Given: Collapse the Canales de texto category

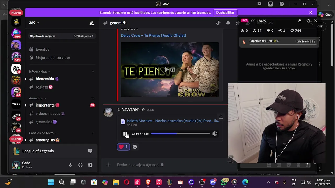Looking at the screenshot, I should coord(43,133).
